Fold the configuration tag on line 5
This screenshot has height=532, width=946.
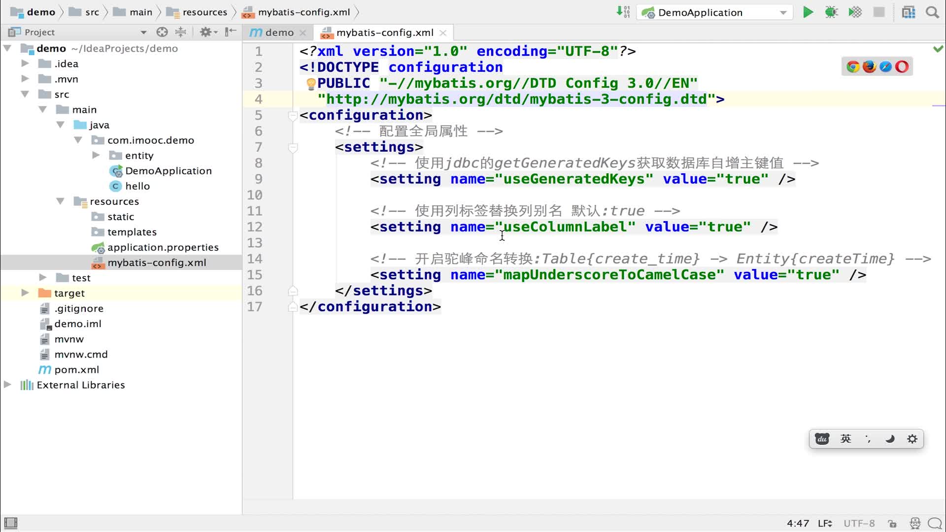[293, 116]
